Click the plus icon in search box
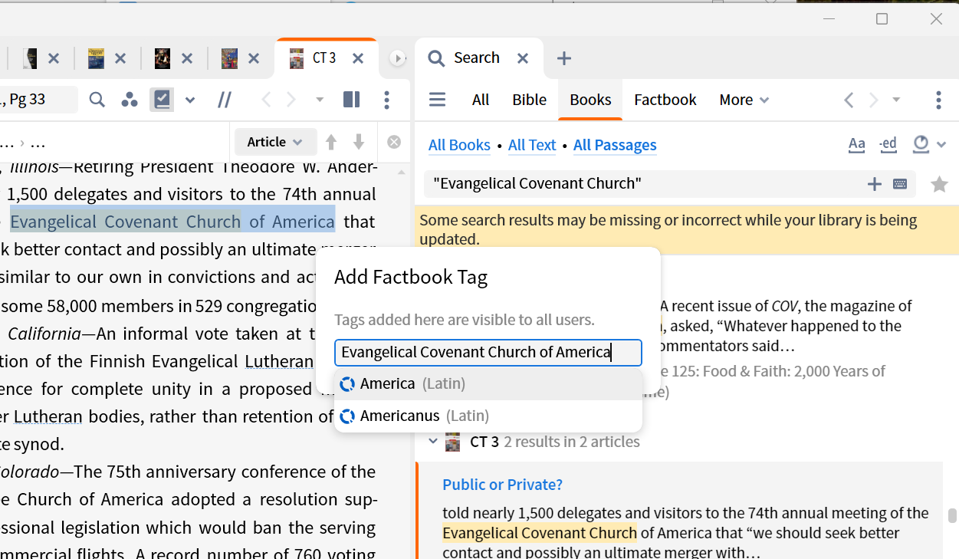Image resolution: width=959 pixels, height=559 pixels. (874, 184)
